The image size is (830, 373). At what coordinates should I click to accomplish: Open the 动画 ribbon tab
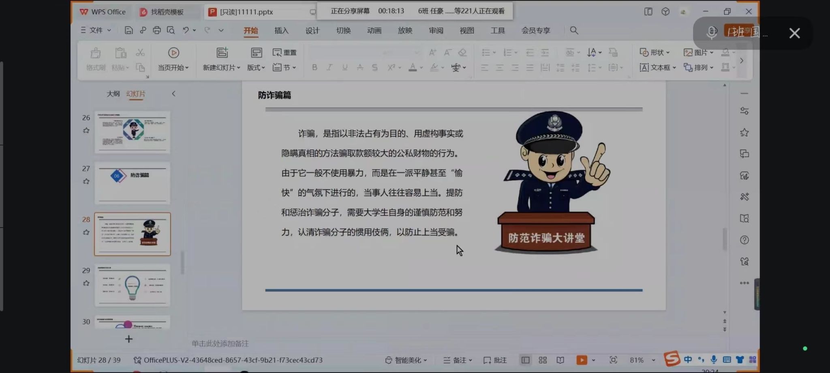[x=374, y=30]
